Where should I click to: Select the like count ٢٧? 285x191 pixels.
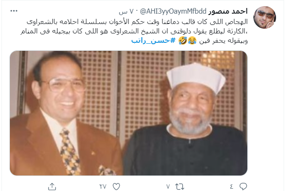[x=103, y=186]
